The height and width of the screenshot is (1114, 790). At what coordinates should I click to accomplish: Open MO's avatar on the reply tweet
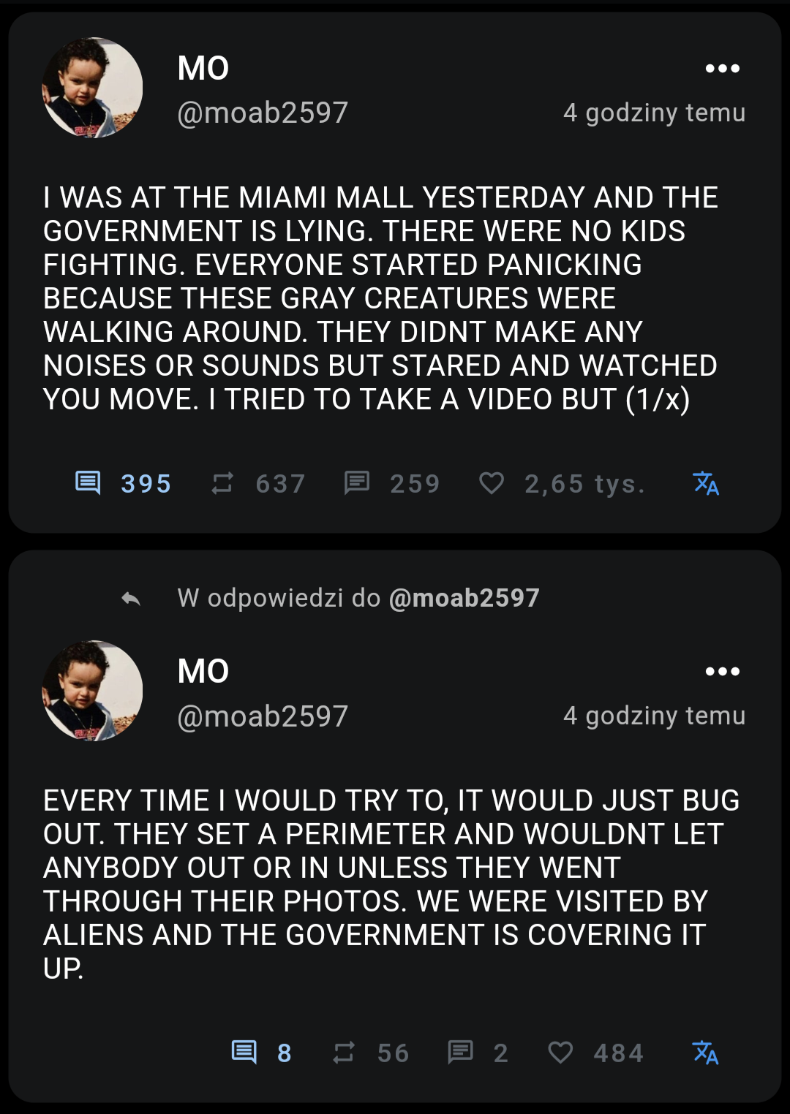92,691
